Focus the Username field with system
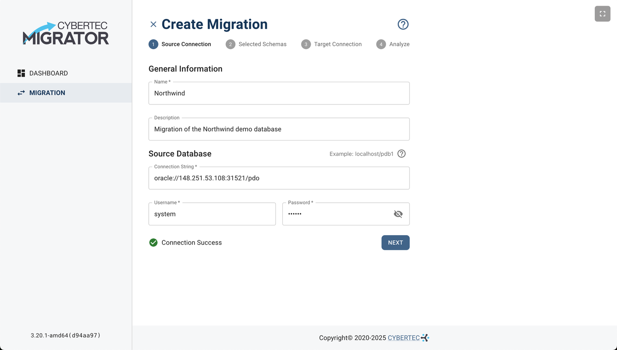The image size is (617, 350). (x=212, y=214)
